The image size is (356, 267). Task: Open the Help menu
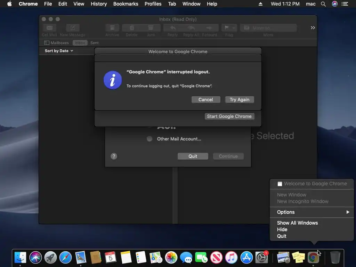(x=212, y=4)
